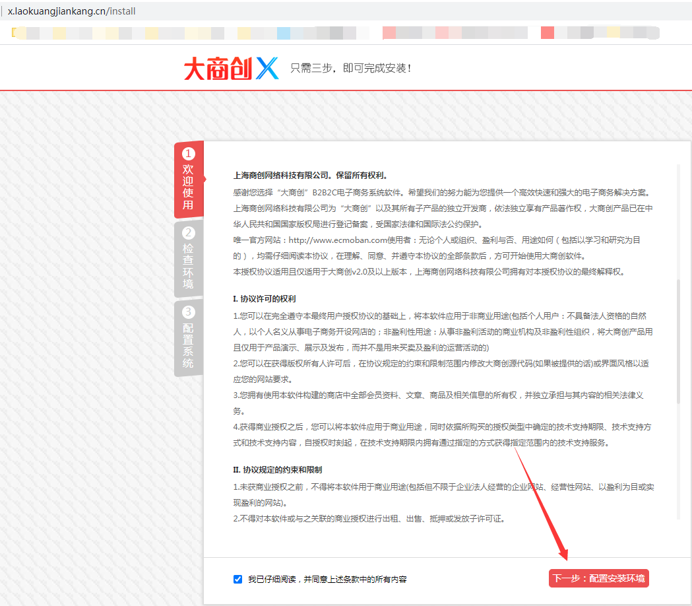Click the 大商创X logo
Image resolution: width=692 pixels, height=606 pixels.
[232, 69]
